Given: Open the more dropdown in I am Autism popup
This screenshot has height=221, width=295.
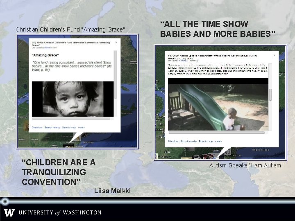Looking at the screenshot, I should pos(218,141).
